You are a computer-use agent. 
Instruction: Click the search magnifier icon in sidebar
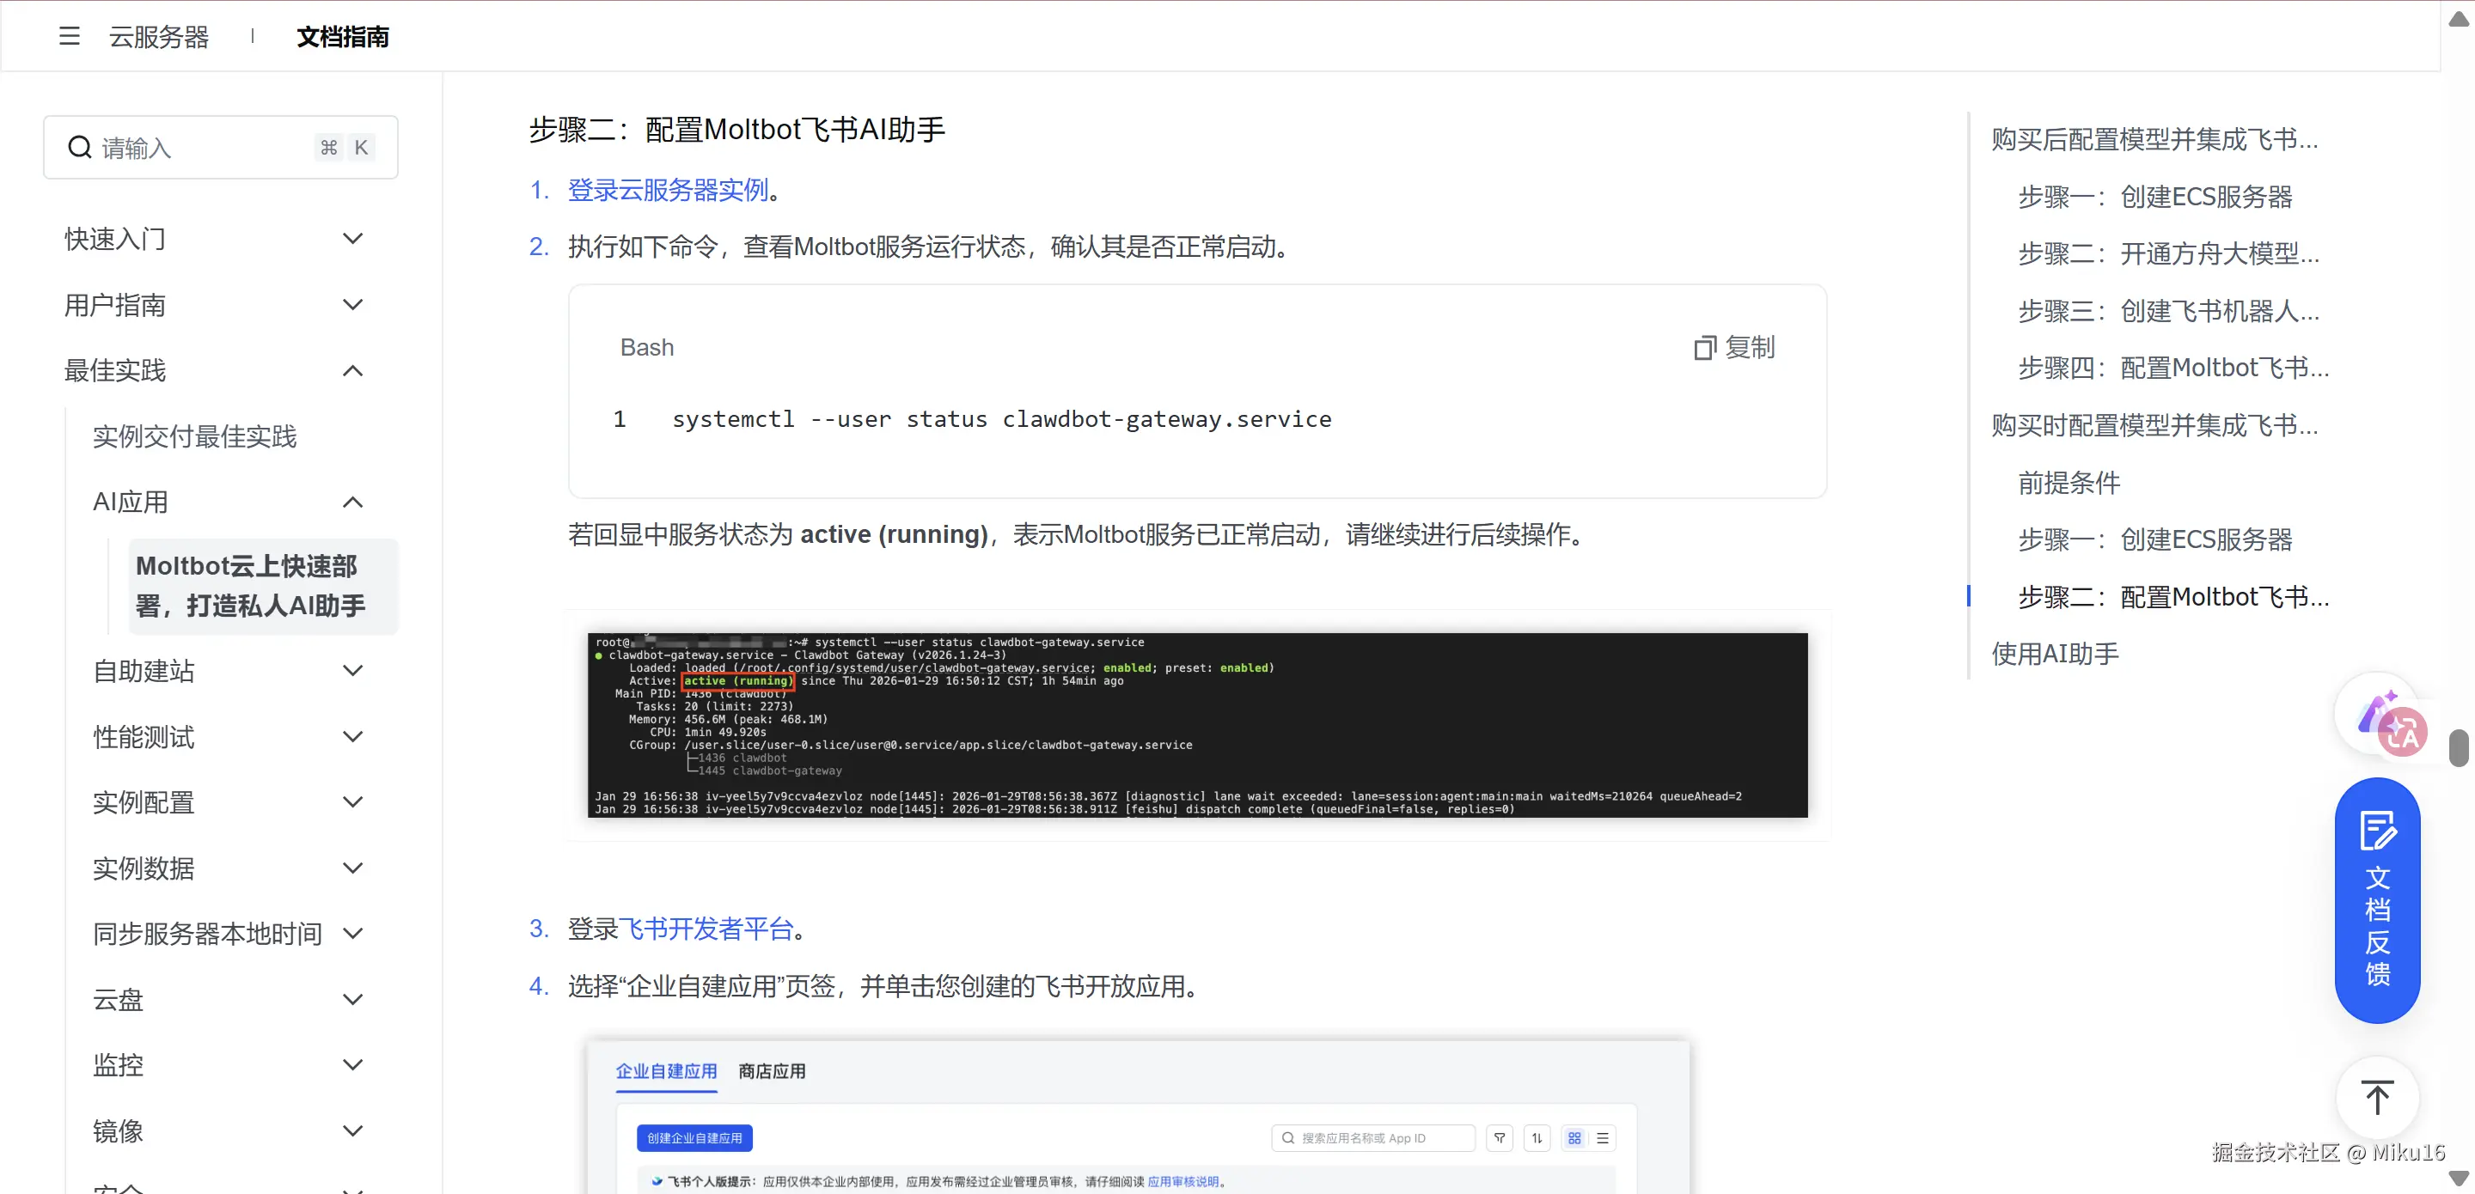point(80,148)
